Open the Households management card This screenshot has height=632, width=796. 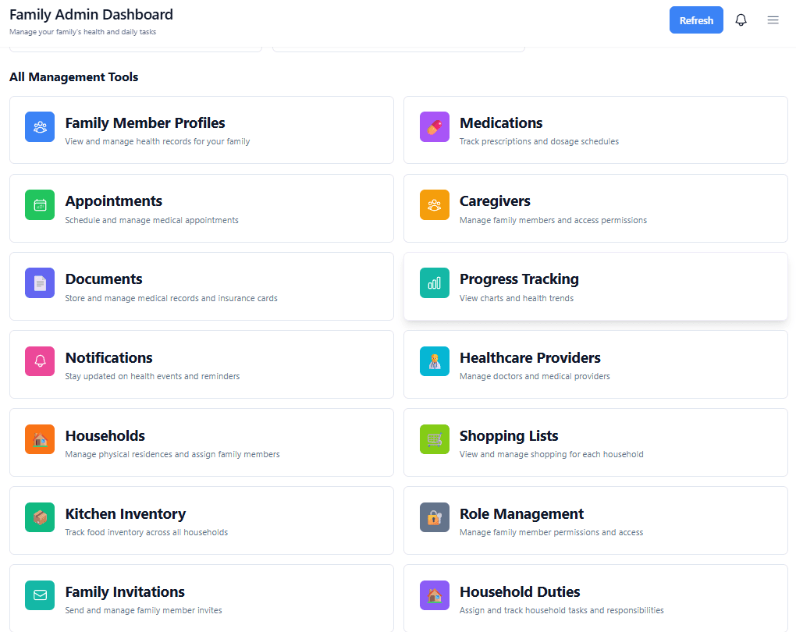201,442
